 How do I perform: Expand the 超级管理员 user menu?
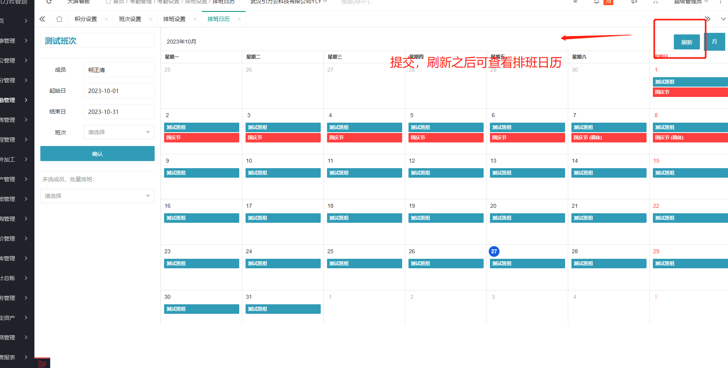click(690, 2)
